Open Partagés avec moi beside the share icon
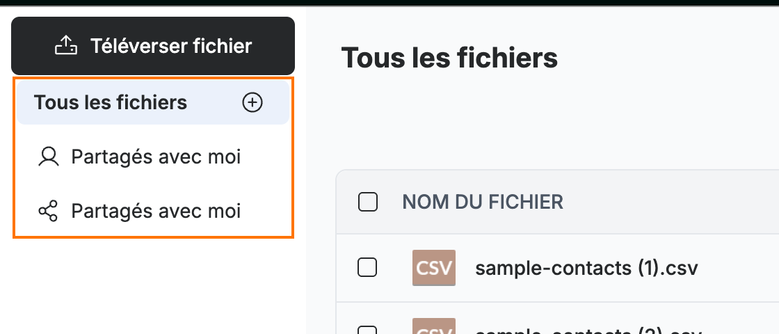 pyautogui.click(x=156, y=212)
